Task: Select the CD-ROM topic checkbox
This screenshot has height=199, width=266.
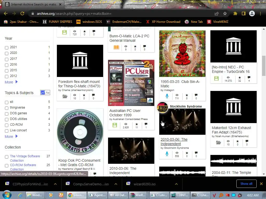Action: point(6,125)
